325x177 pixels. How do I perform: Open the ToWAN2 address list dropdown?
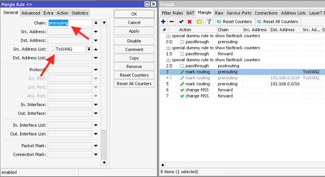pyautogui.click(x=89, y=49)
